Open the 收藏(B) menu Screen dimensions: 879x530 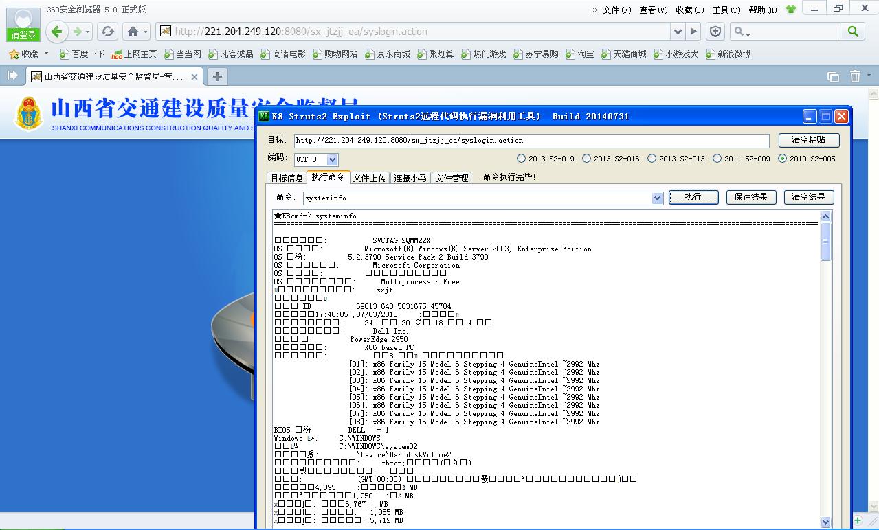tap(690, 10)
